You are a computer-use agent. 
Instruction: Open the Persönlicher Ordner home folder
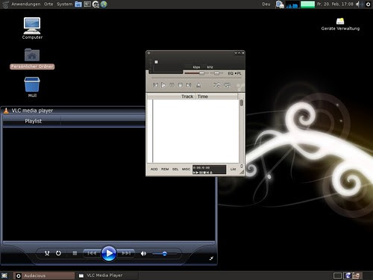tap(32, 59)
